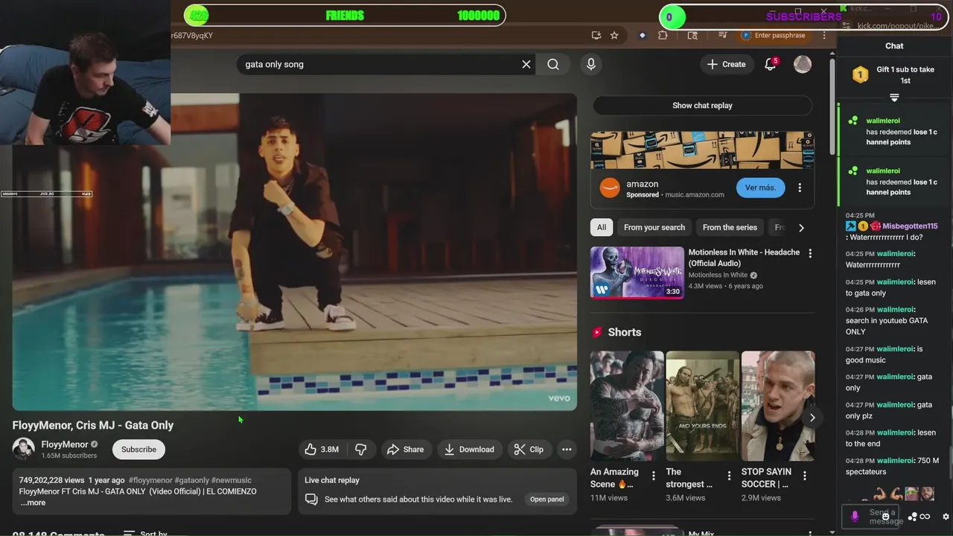
Task: Clear the YouTube search box text
Action: [526, 64]
